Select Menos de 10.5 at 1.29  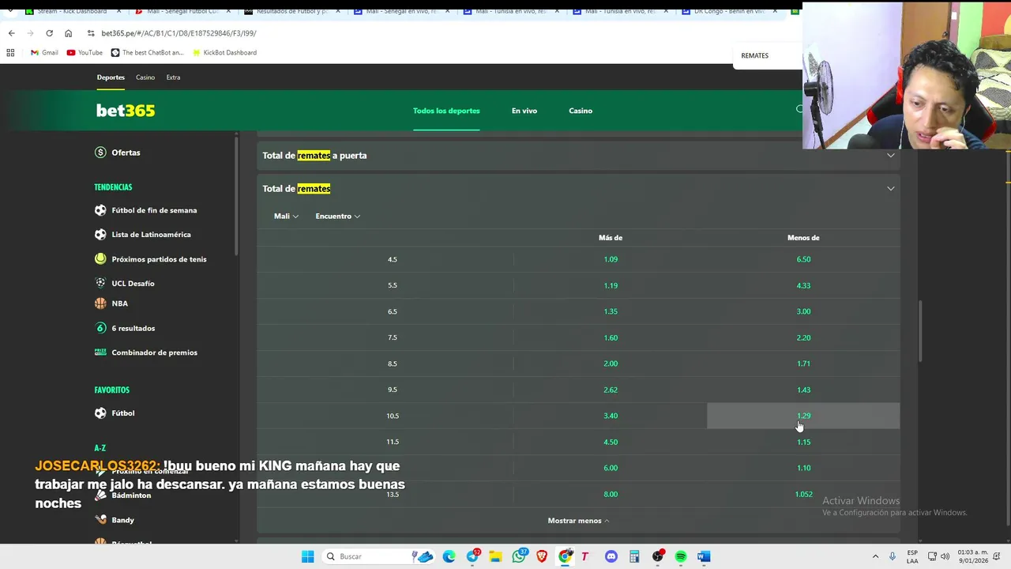point(803,416)
